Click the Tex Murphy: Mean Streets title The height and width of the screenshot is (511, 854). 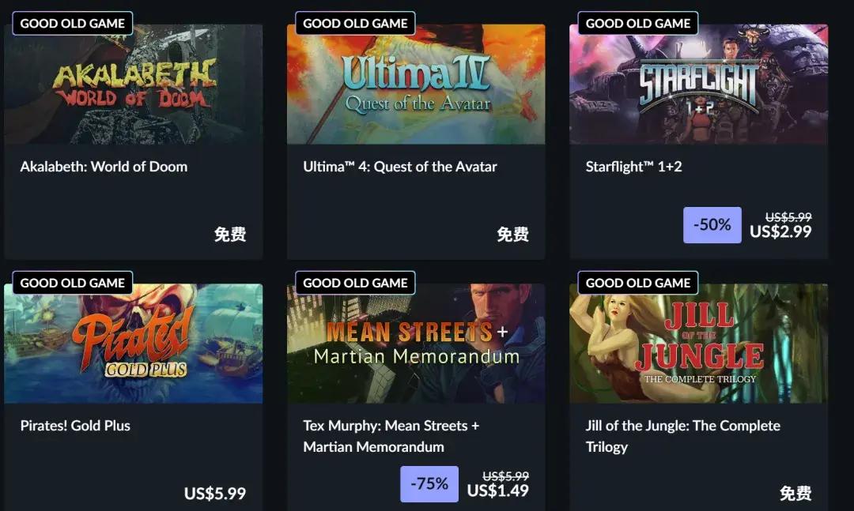coord(391,436)
